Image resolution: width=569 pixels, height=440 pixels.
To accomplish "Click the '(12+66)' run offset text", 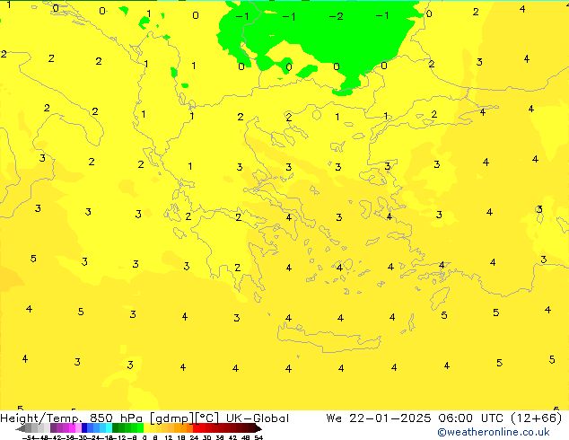I will pyautogui.click(x=537, y=418).
